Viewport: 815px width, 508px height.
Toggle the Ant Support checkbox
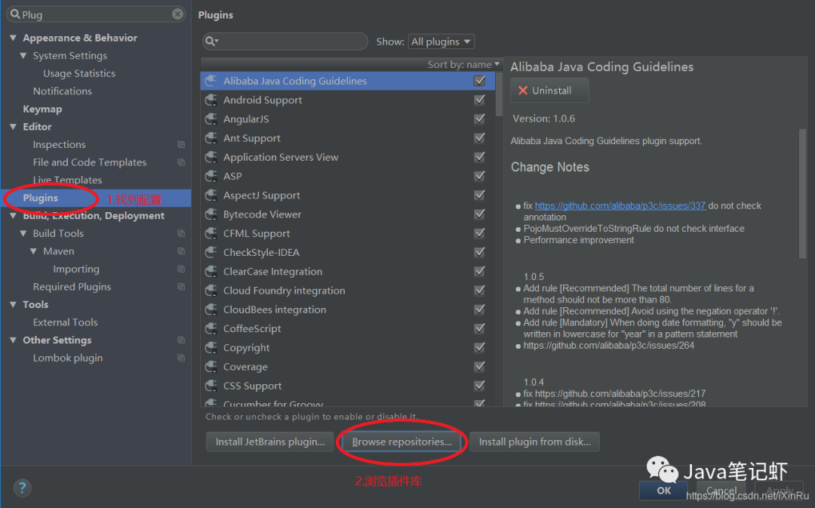point(479,138)
